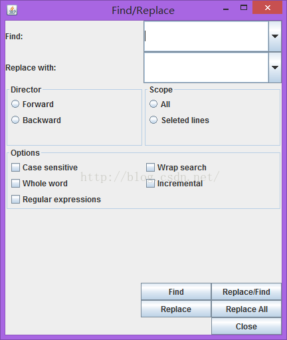Select the Backward direction radio button

15,120
